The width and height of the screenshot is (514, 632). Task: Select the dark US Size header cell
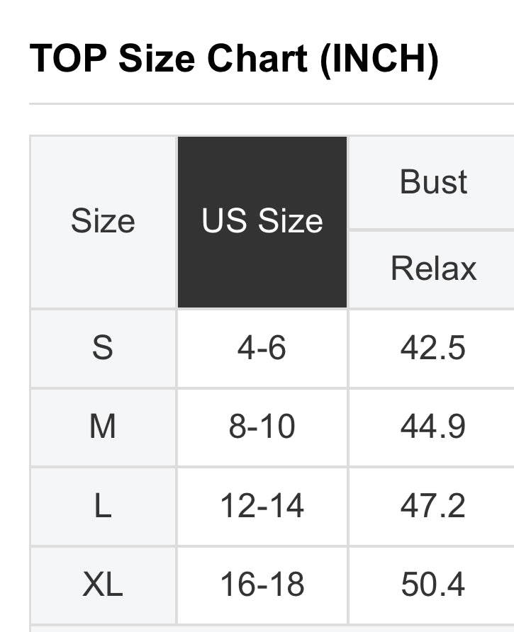click(262, 222)
